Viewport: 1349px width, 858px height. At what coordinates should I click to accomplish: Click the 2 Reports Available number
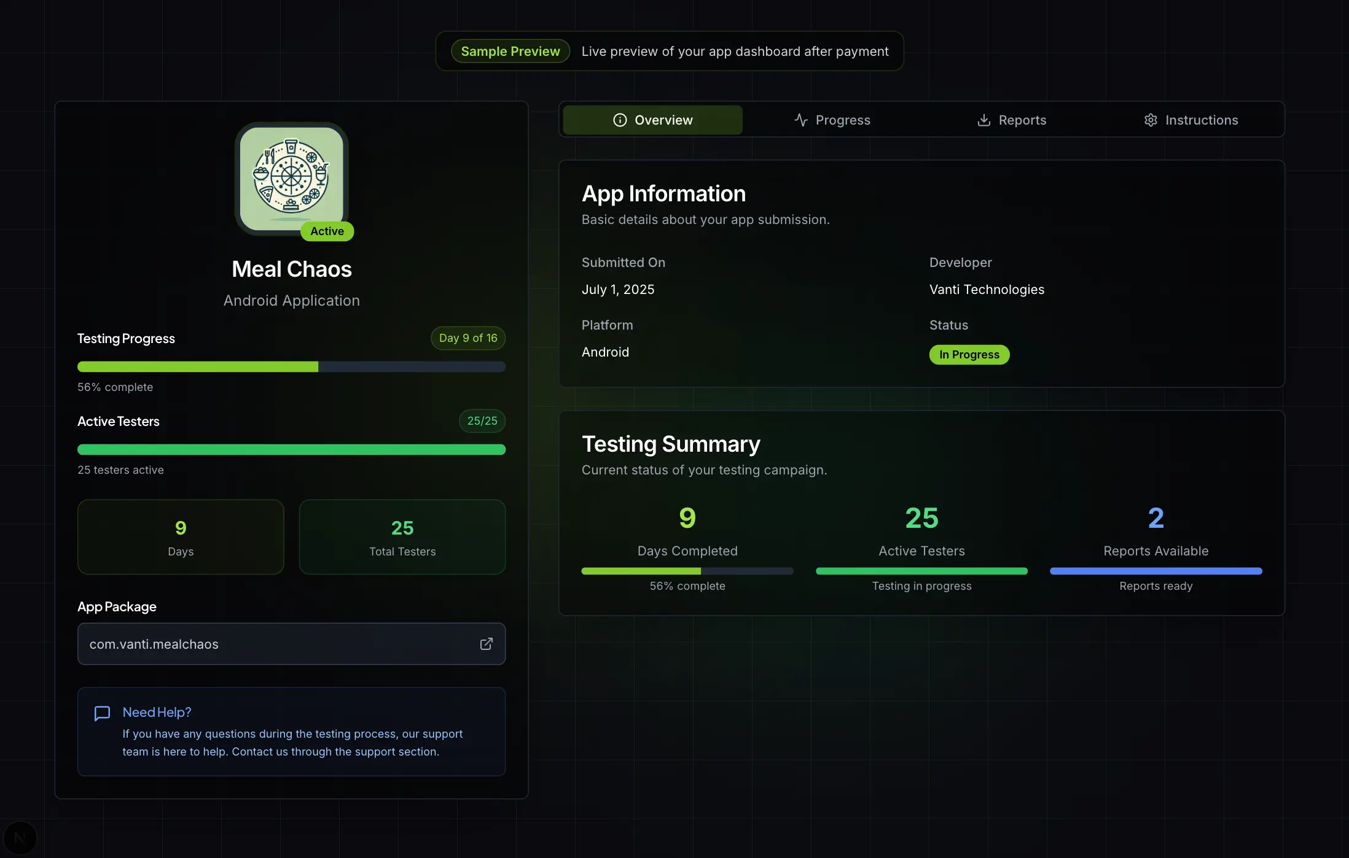tap(1155, 519)
